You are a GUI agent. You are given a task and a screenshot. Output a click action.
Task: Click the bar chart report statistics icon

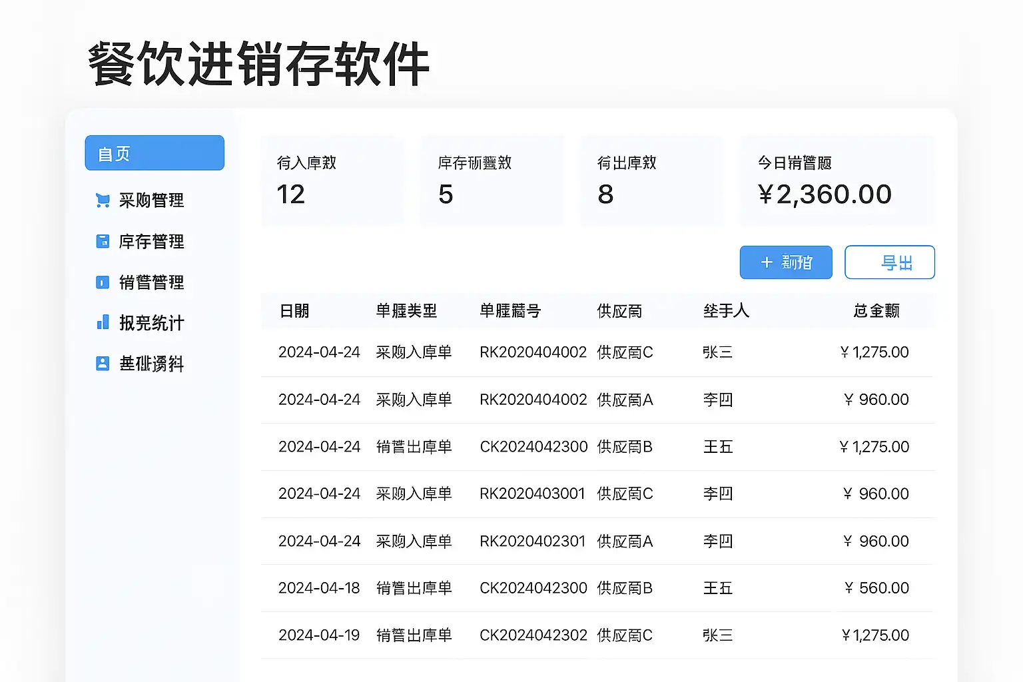(x=103, y=323)
